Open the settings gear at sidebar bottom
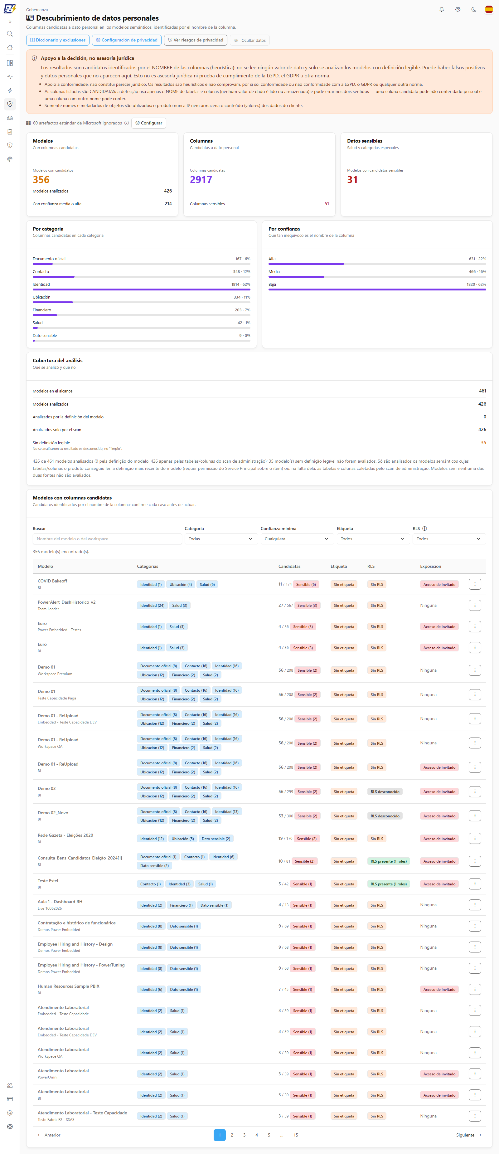 (10, 1113)
